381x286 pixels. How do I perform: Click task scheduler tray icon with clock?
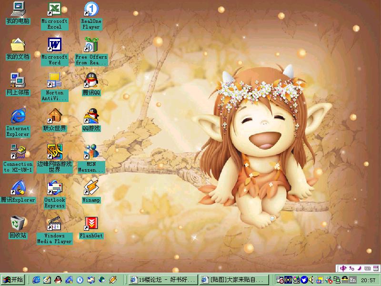[x=280, y=280]
